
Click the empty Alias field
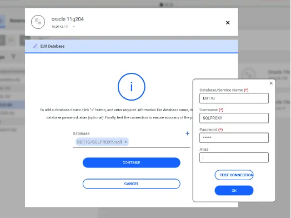click(234, 157)
